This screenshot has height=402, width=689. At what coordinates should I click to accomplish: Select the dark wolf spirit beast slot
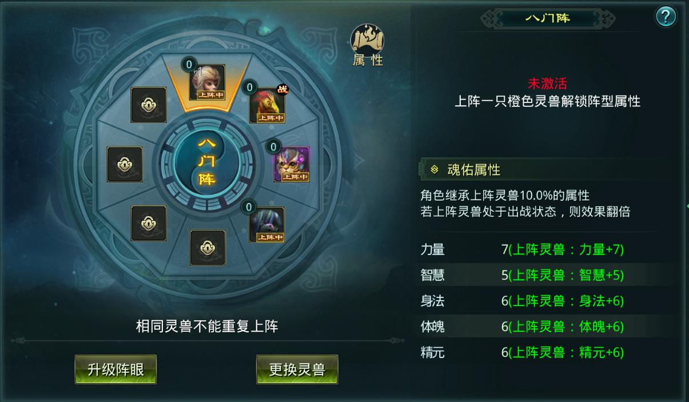[x=267, y=225]
